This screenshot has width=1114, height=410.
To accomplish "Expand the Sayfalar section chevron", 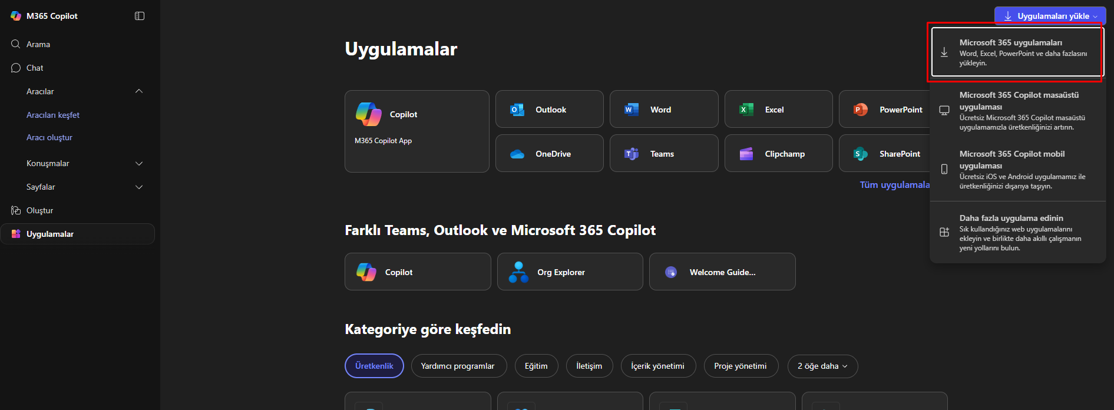I will [139, 187].
